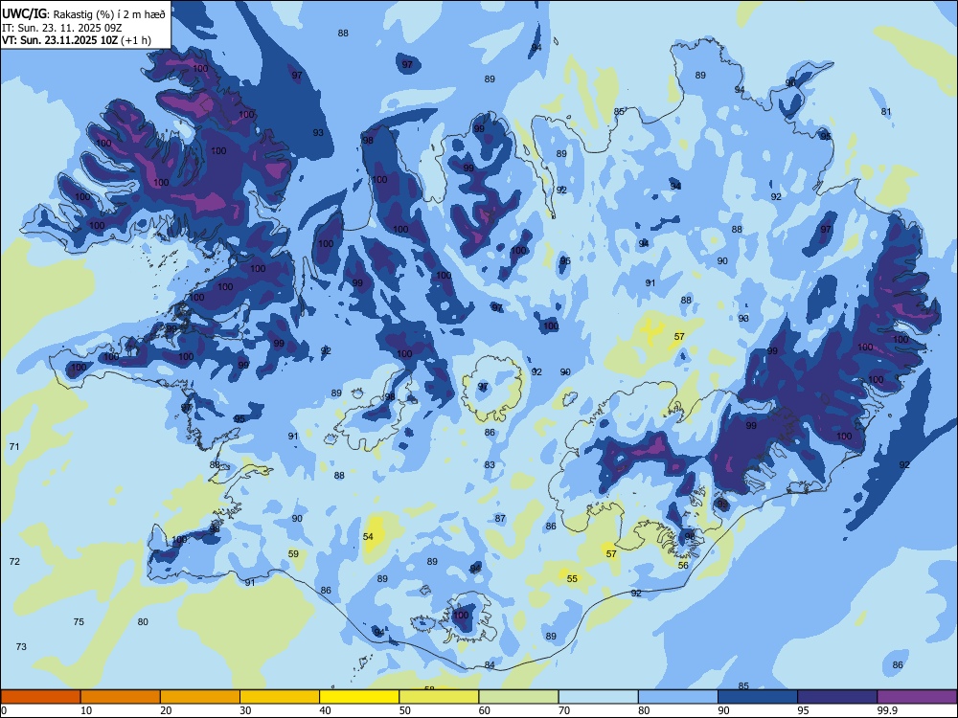The height and width of the screenshot is (718, 958).
Task: Click the '84' value near the south coast
Action: pyautogui.click(x=490, y=665)
